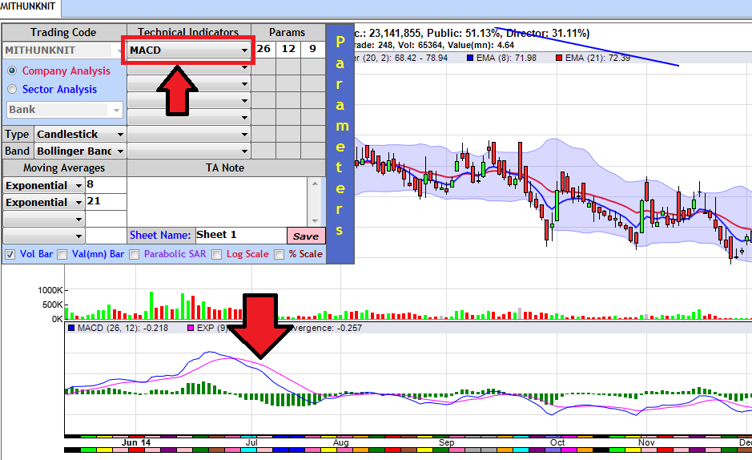Open the first Exponential moving average dropdown
752x460 pixels.
pos(44,185)
